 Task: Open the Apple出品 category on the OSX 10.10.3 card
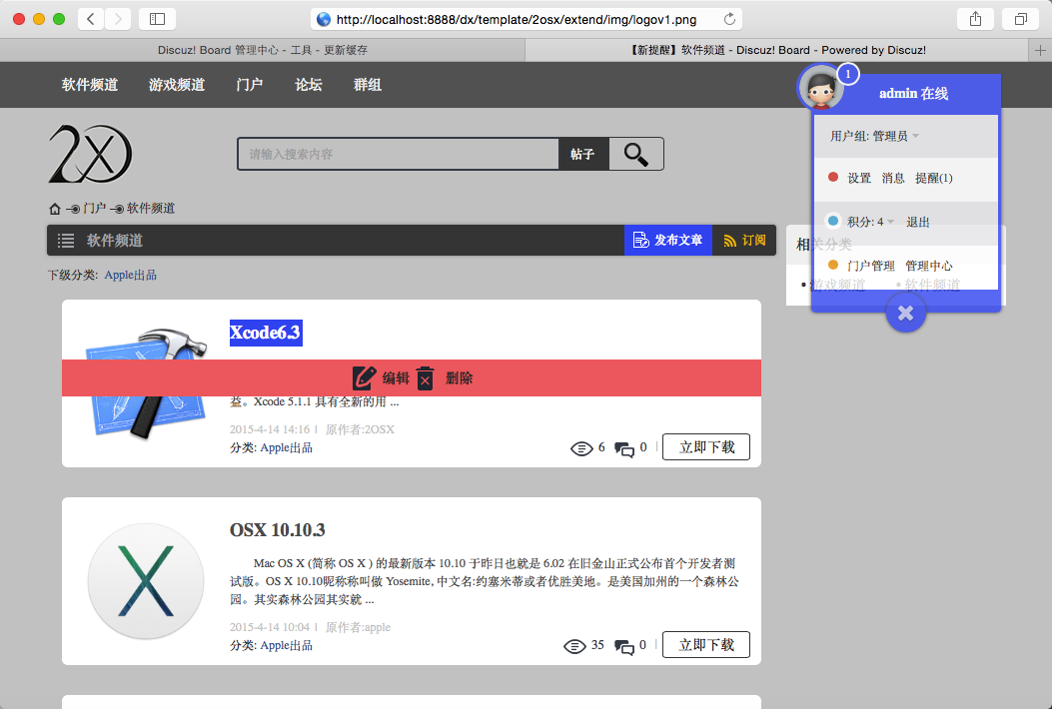pos(287,646)
